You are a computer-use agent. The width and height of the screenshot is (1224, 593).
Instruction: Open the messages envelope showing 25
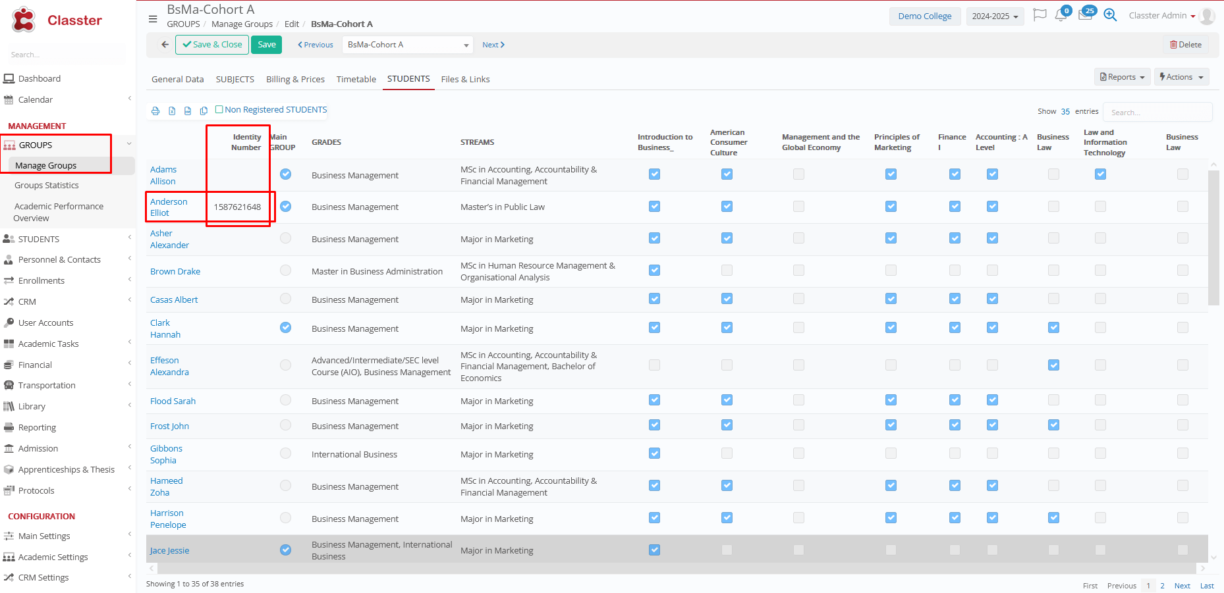tap(1085, 15)
